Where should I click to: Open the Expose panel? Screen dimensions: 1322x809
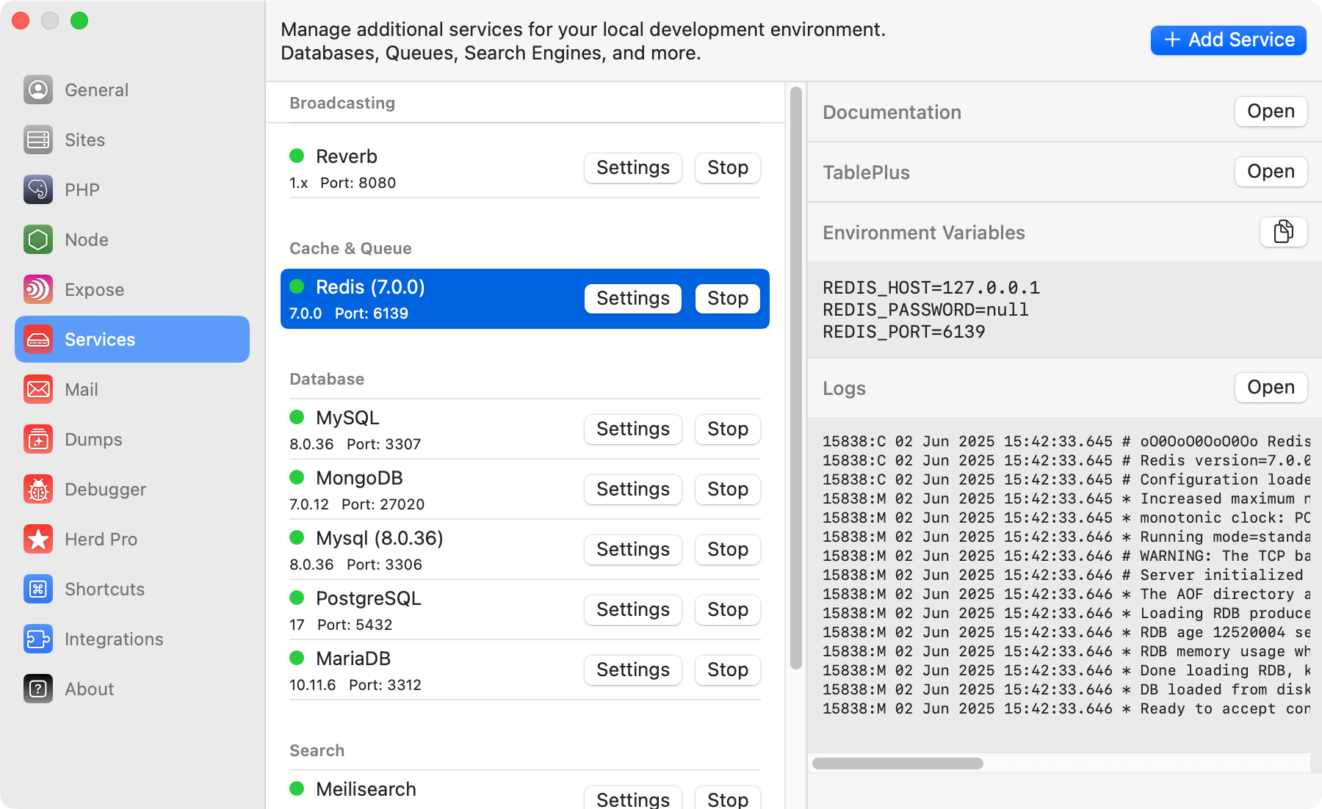(94, 289)
